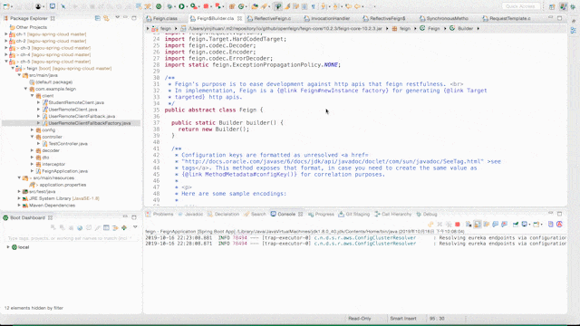The width and height of the screenshot is (580, 326).
Task: Click the Collapse All icon in Package Explorer
Action: (97, 18)
